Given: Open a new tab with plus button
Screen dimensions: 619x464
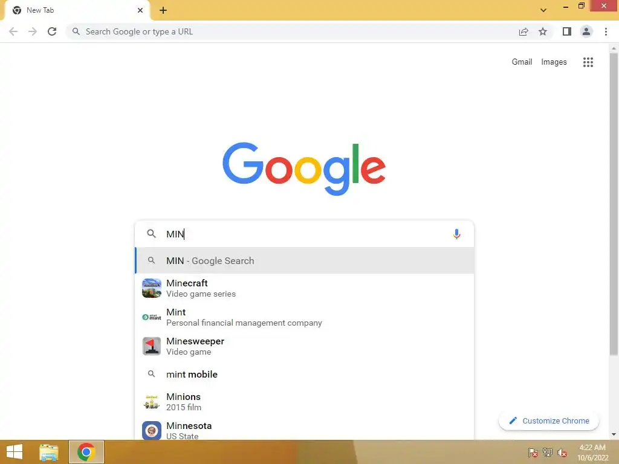Looking at the screenshot, I should click(x=163, y=10).
